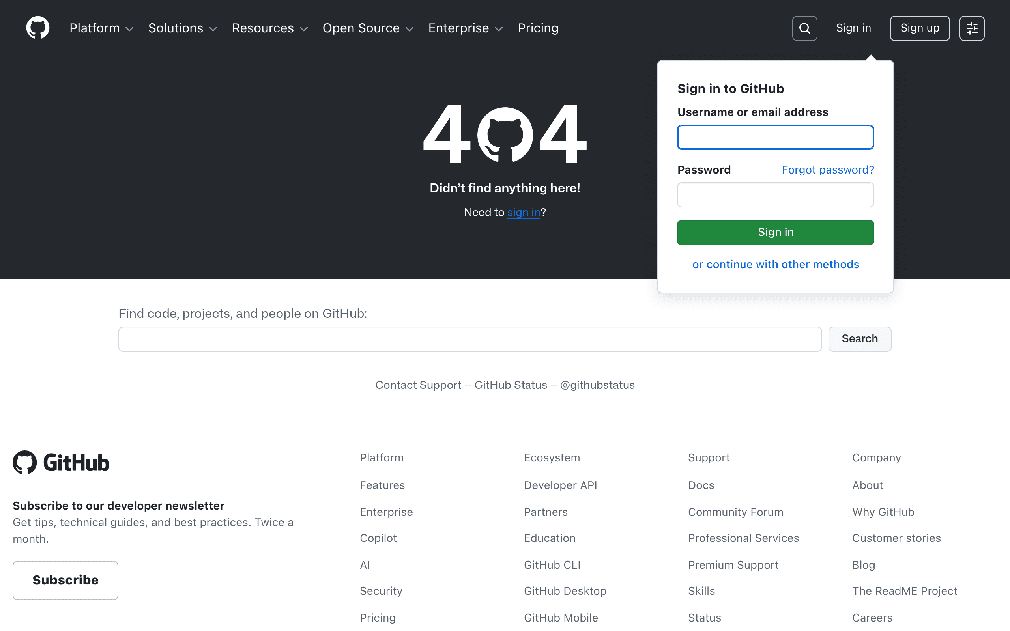
Task: Click the 'Didn't find anything here!' message
Action: tap(505, 188)
